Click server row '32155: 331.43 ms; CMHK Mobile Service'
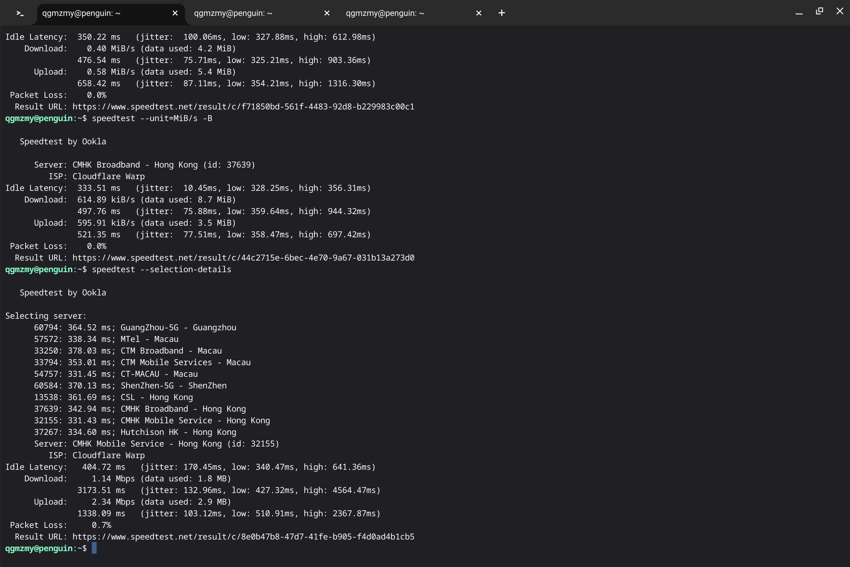Image resolution: width=850 pixels, height=567 pixels. 152,420
